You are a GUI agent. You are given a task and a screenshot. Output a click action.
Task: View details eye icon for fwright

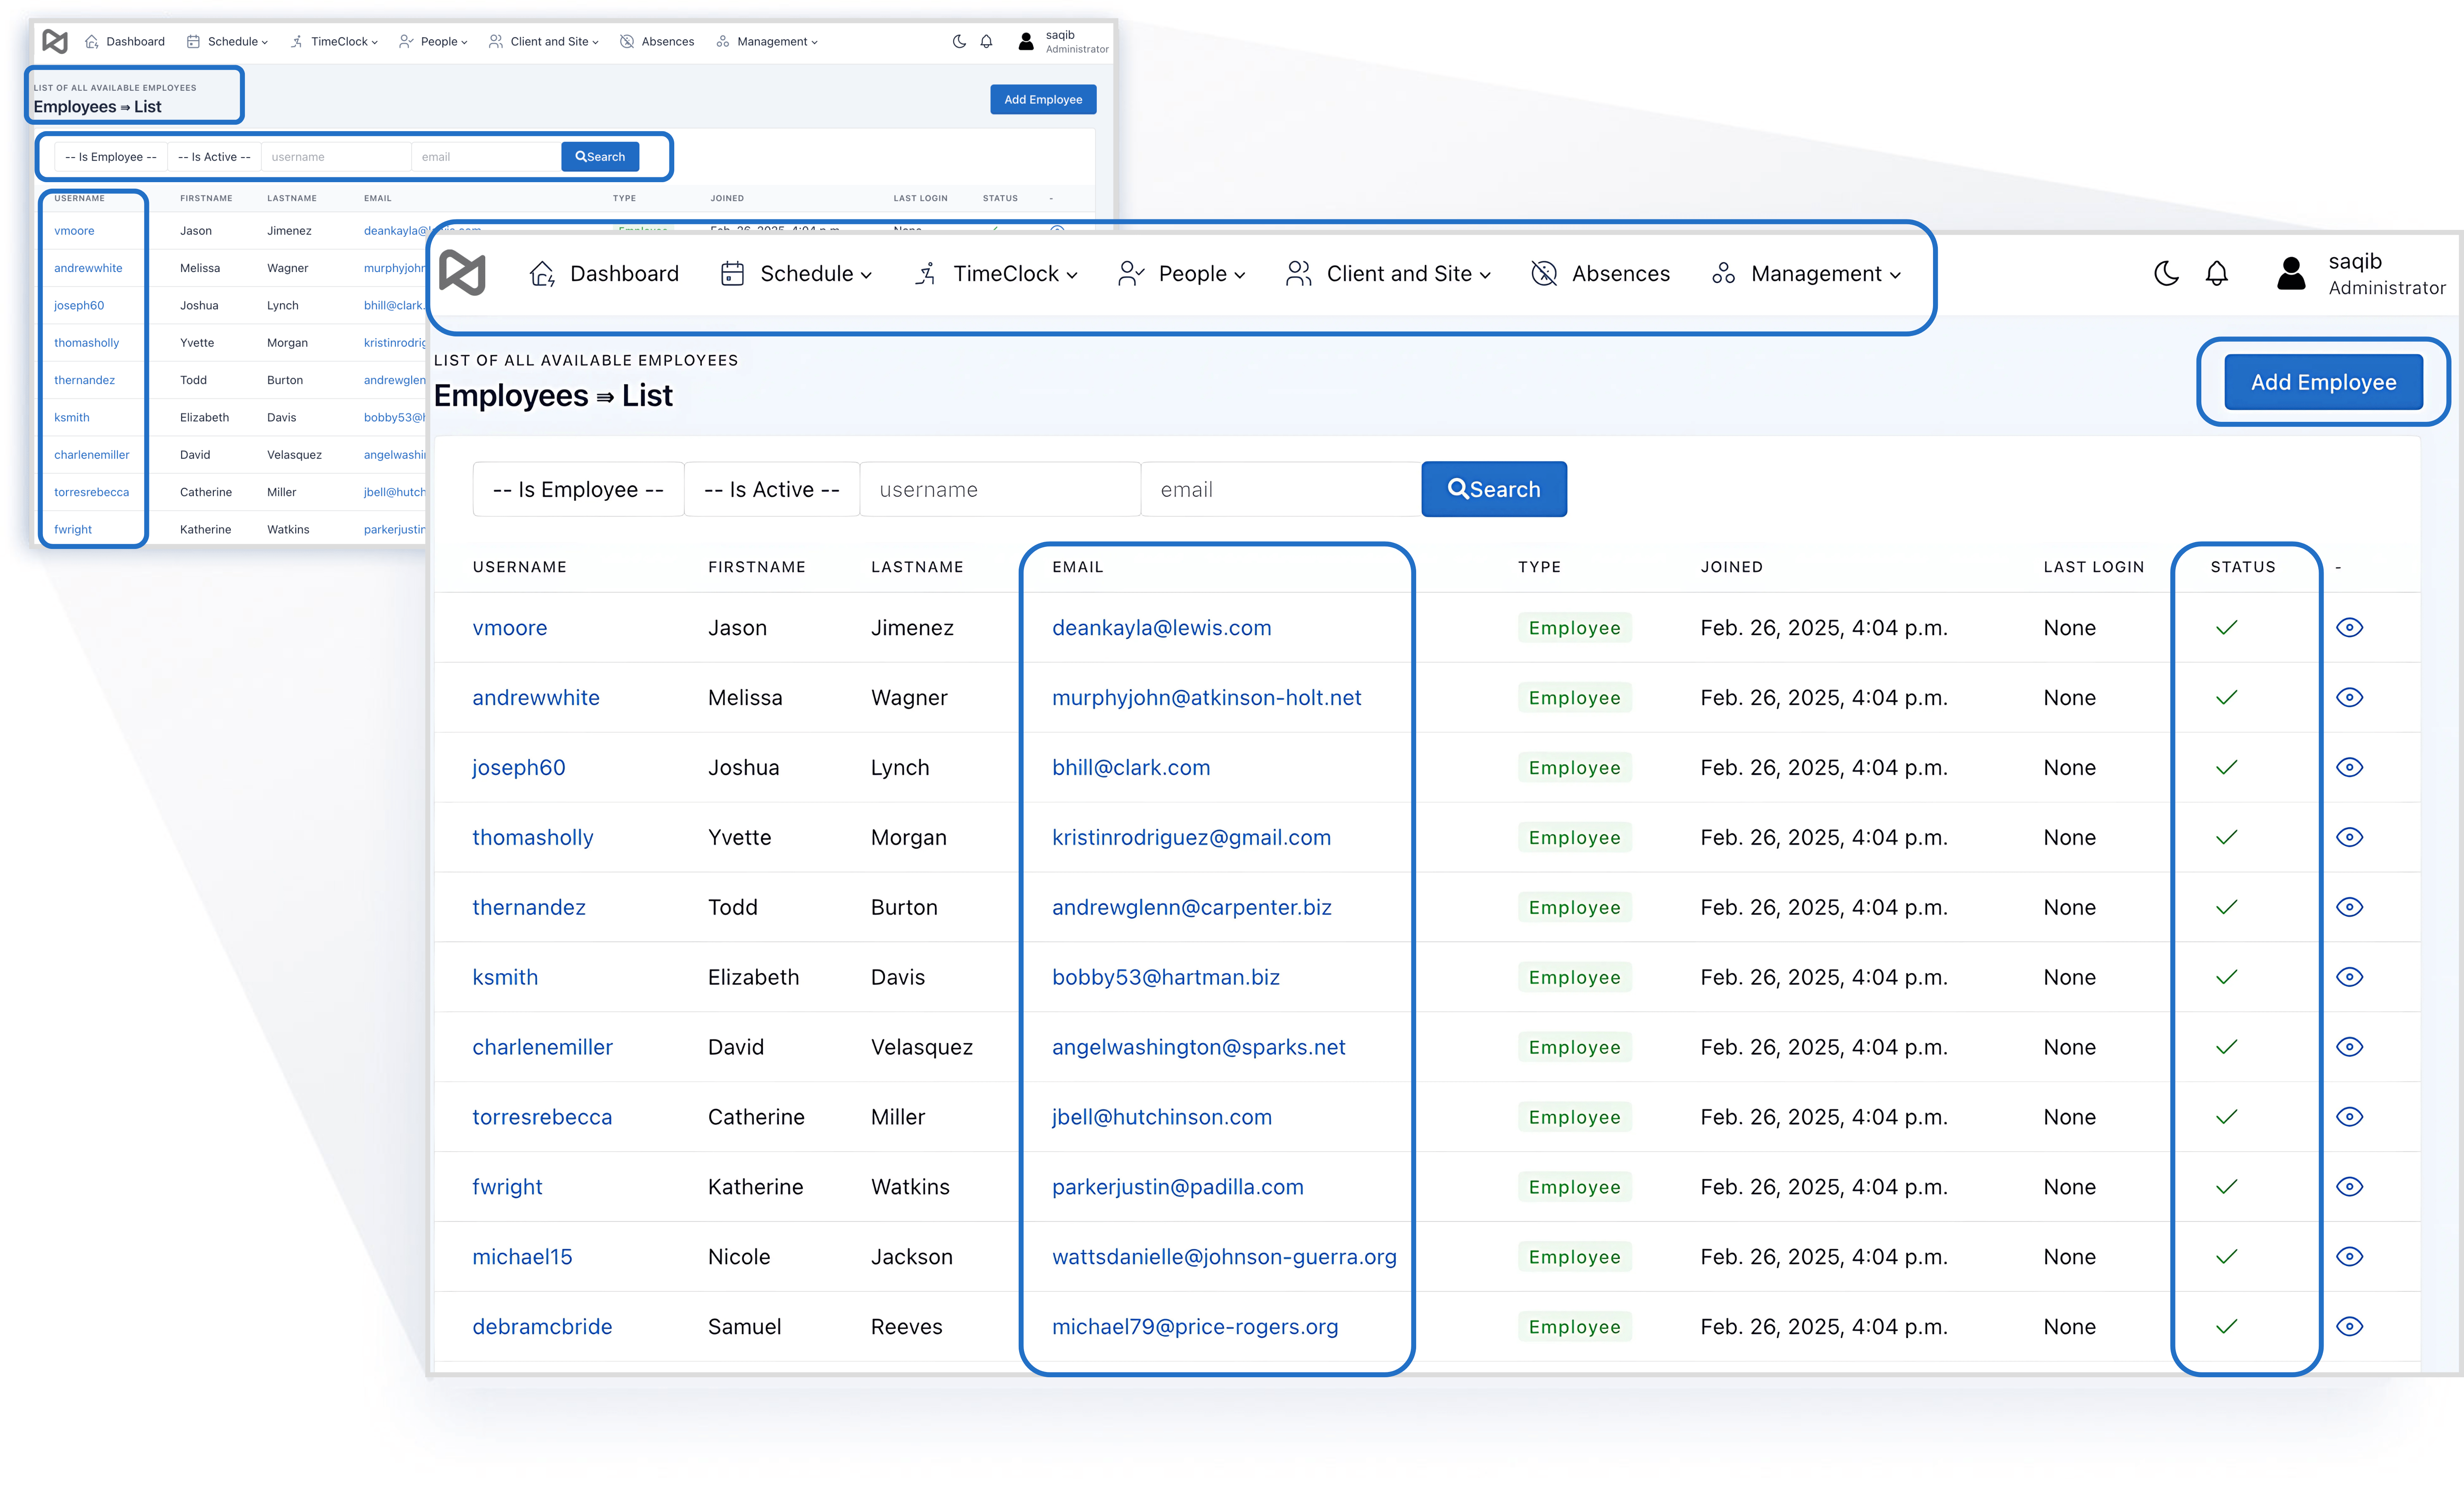click(2349, 1187)
